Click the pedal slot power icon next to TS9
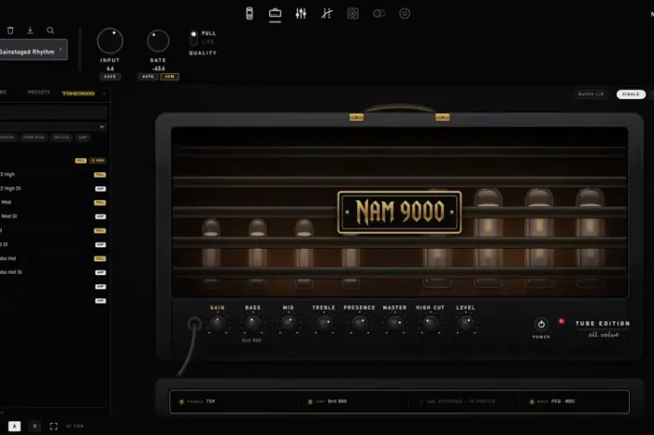654x435 pixels. pyautogui.click(x=181, y=401)
